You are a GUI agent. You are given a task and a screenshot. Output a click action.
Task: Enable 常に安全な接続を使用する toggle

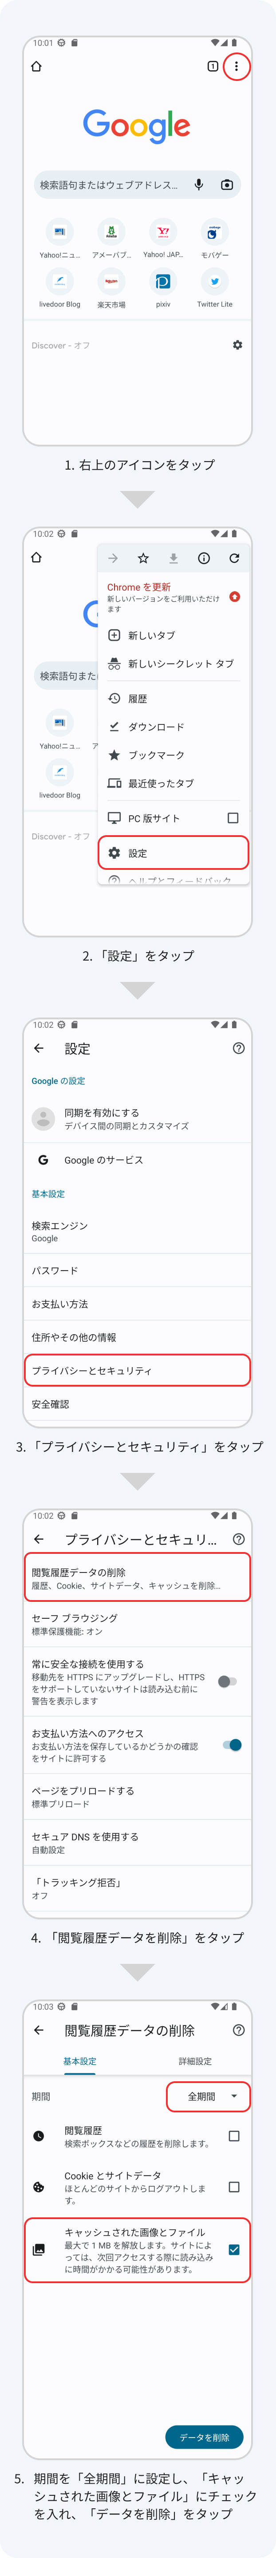point(228,1681)
